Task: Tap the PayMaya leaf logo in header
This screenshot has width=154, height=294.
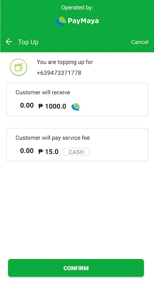Action: pos(61,21)
